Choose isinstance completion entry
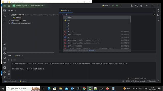The width and height of the screenshot is (163, 91). pos(97,40)
